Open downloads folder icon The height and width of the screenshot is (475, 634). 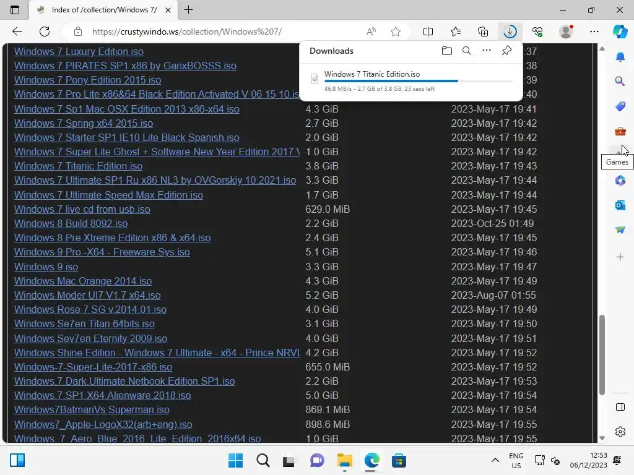[x=447, y=51]
